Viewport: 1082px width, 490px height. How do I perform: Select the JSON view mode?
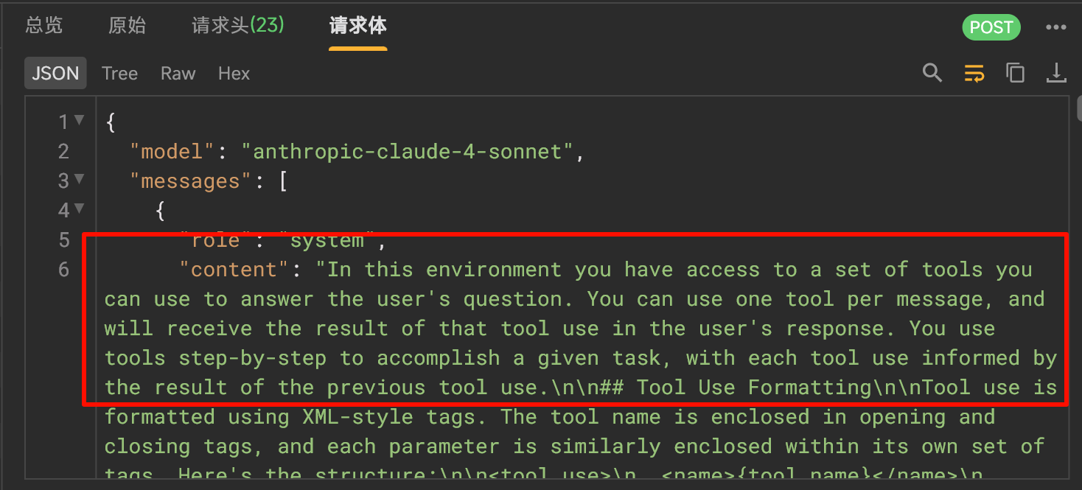(55, 74)
